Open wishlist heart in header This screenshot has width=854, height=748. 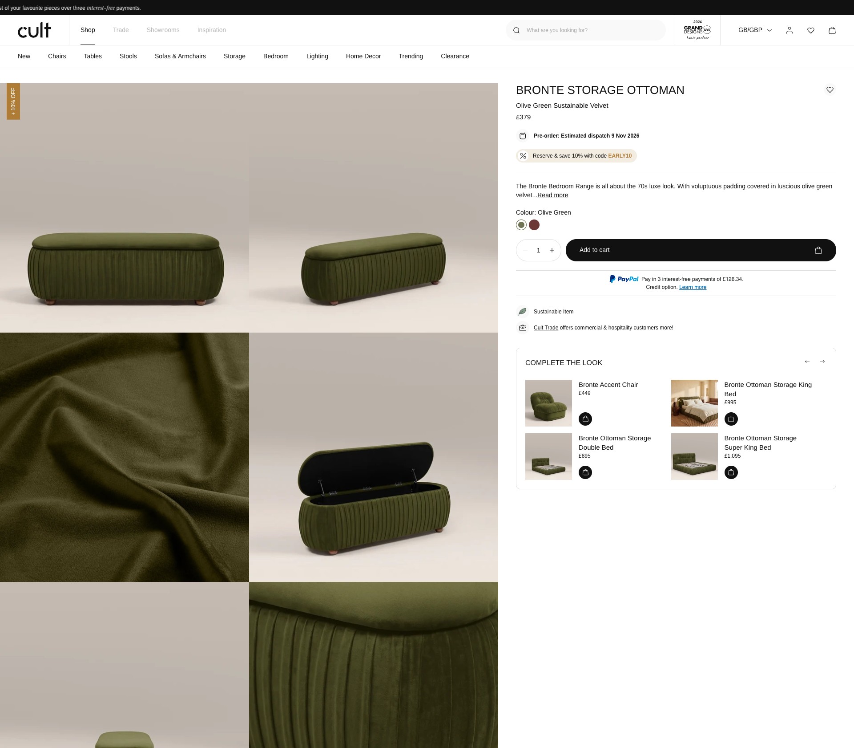[x=811, y=30]
